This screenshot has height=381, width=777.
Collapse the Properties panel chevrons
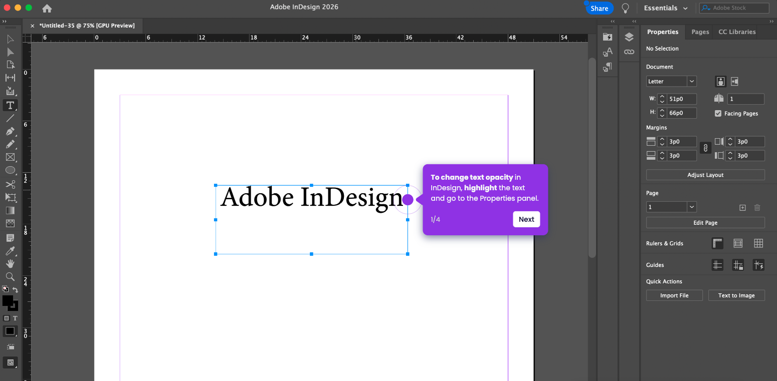(771, 22)
